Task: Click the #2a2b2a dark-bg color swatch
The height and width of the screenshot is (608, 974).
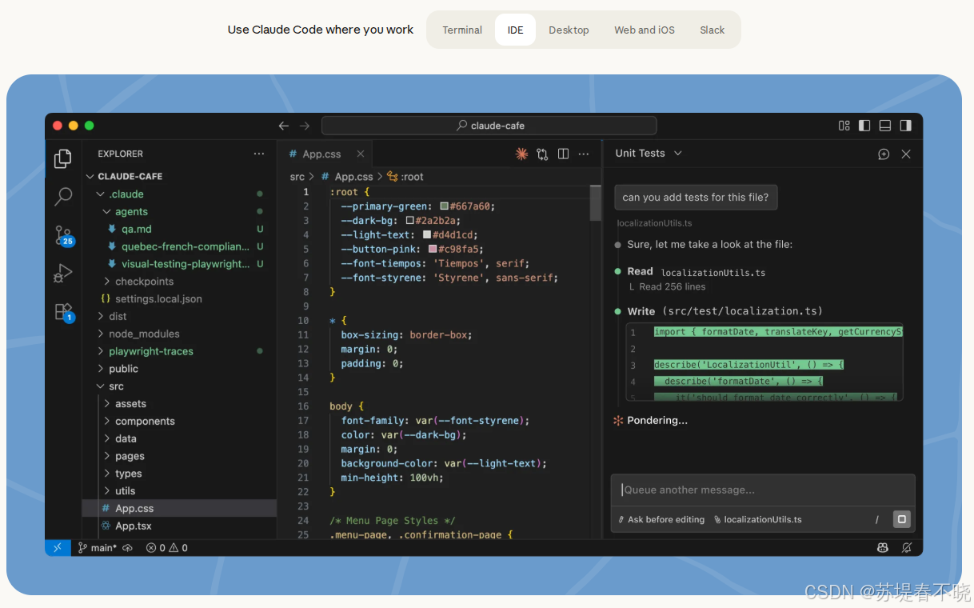Action: point(409,221)
